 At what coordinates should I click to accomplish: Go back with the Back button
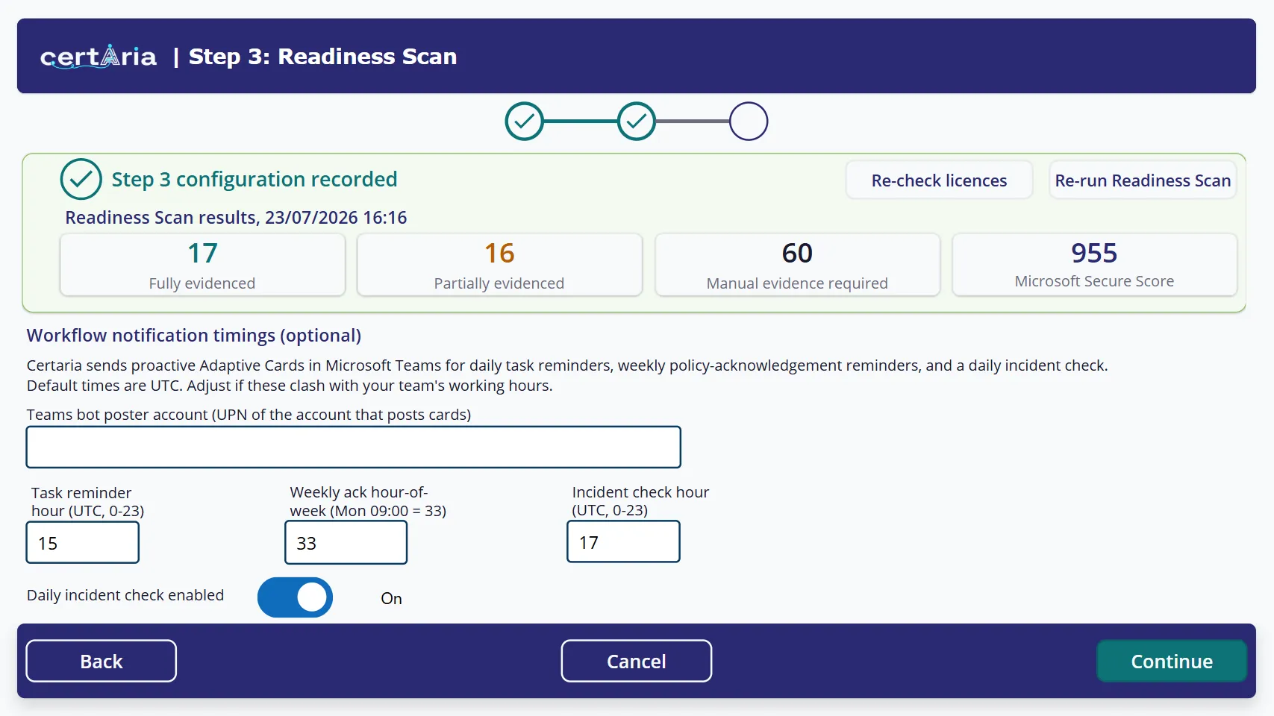click(x=102, y=661)
